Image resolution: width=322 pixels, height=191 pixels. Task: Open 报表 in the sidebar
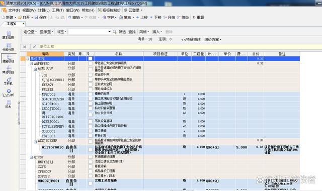coord(8,104)
